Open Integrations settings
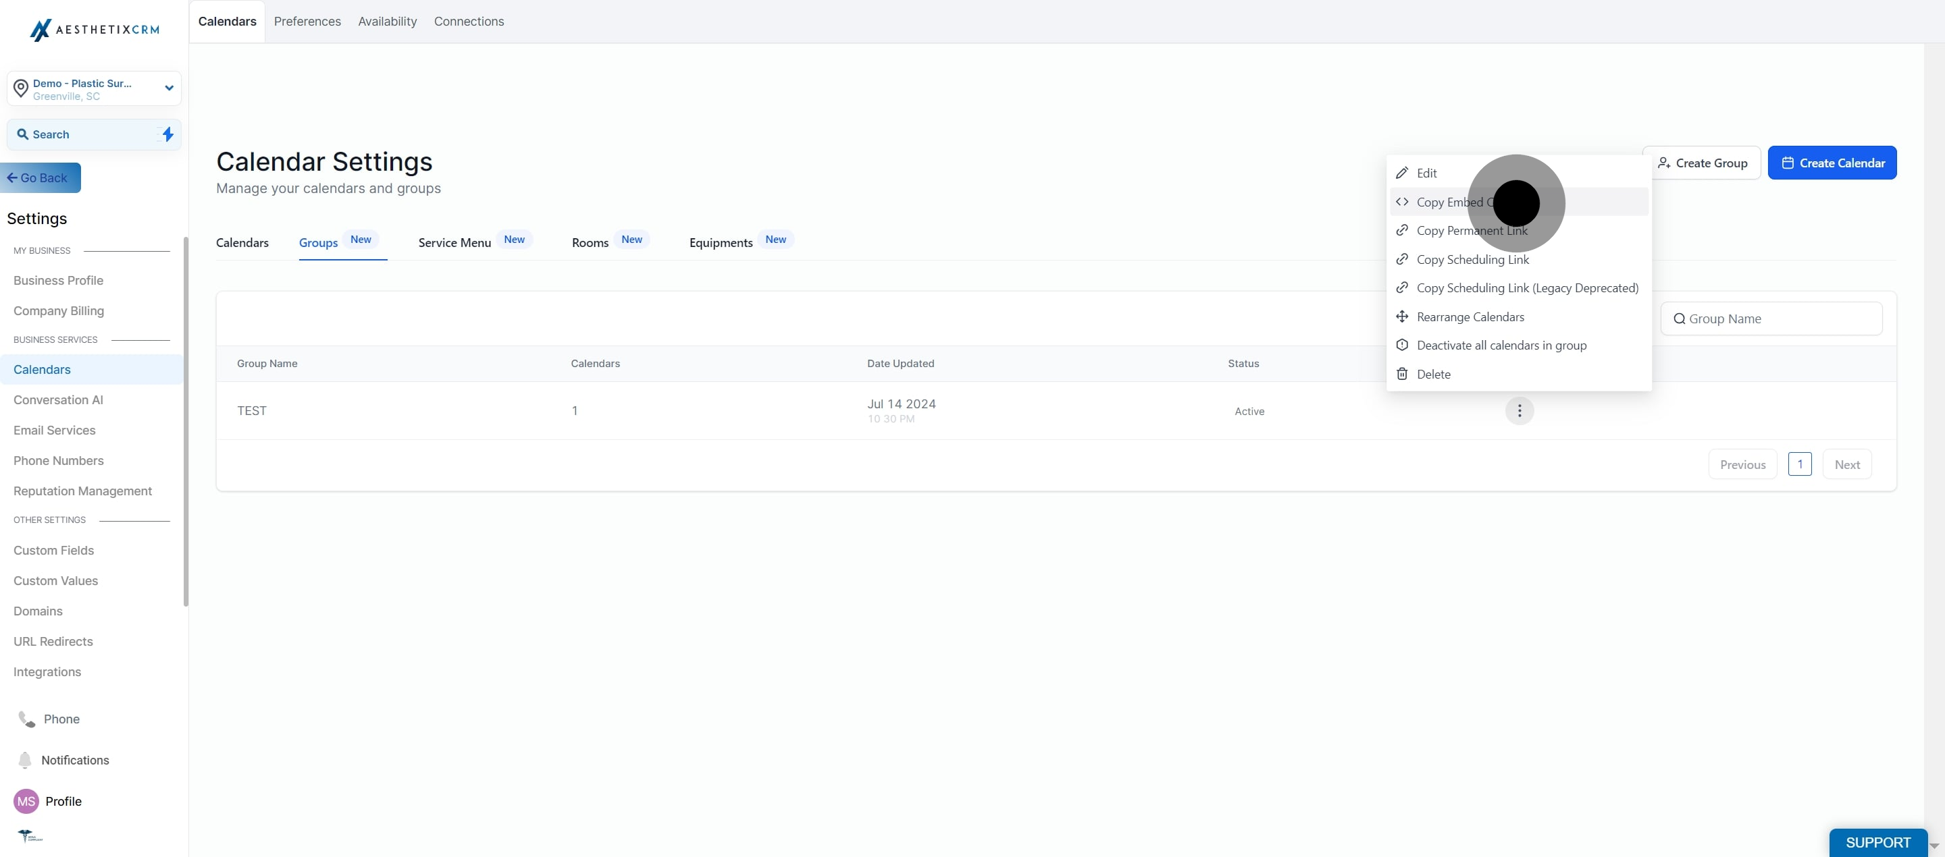 click(47, 672)
